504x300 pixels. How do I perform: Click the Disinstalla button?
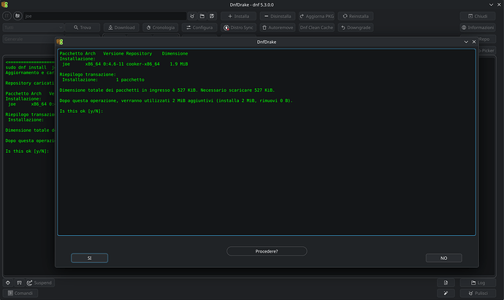278,16
